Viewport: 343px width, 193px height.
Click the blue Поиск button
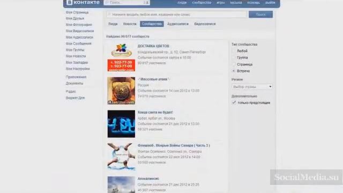pos(260,14)
